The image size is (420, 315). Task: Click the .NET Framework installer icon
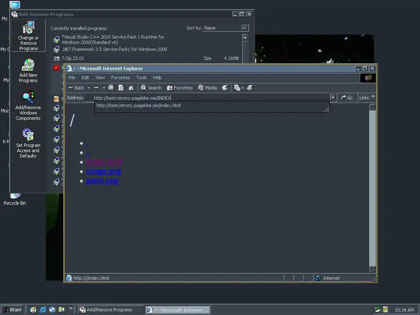point(57,49)
